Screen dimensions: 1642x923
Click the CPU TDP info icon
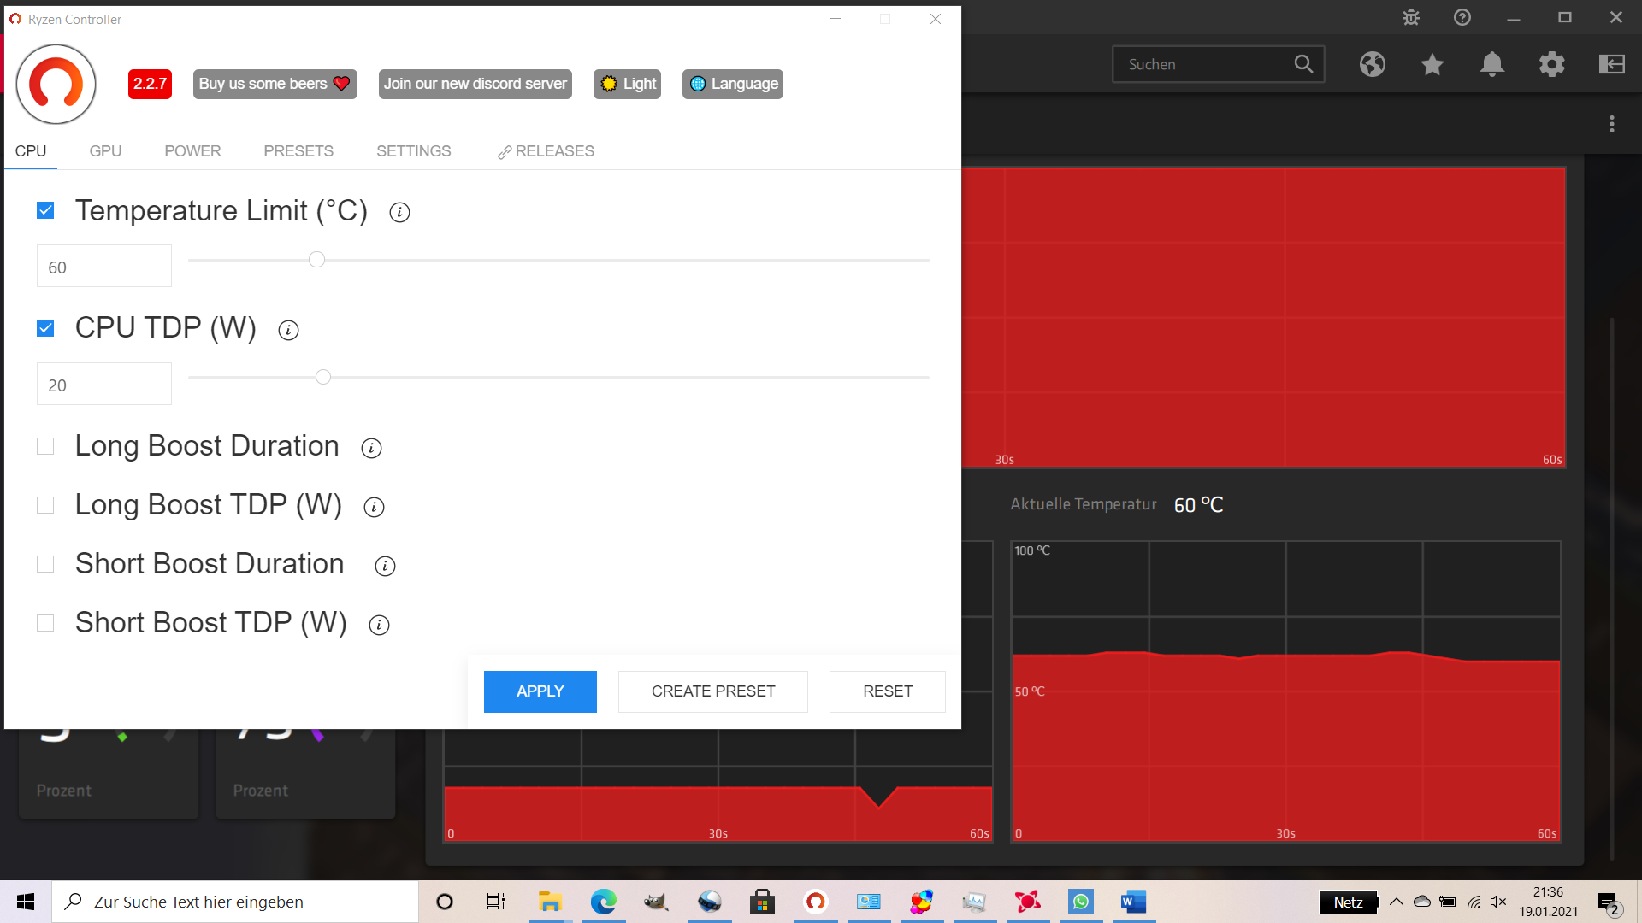click(x=288, y=330)
